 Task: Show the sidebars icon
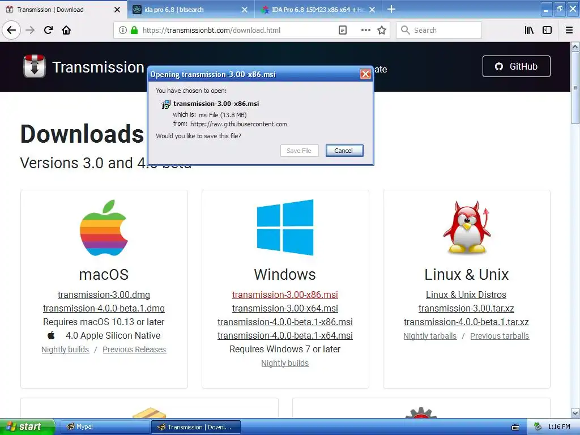point(547,31)
